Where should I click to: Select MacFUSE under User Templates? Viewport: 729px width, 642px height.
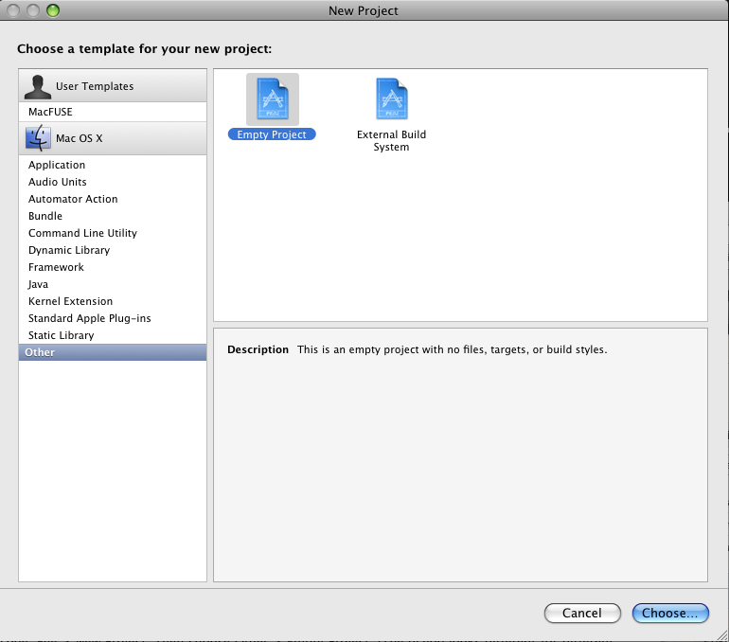point(50,112)
